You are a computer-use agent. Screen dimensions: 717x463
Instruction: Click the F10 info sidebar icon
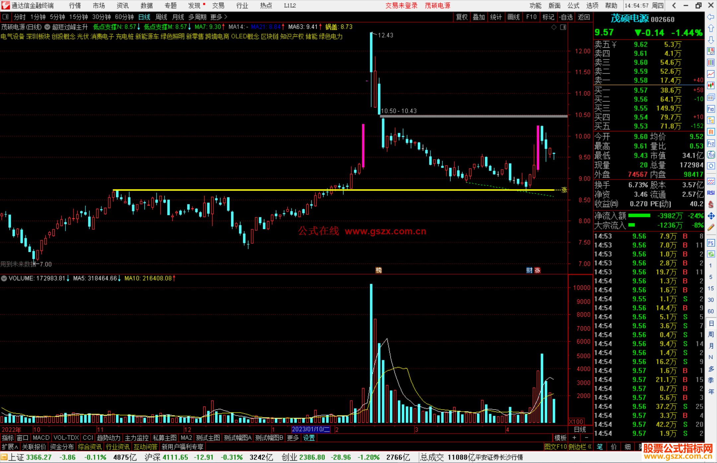[x=711, y=109]
